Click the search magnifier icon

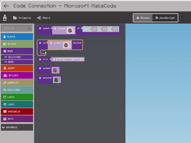pos(30,28)
